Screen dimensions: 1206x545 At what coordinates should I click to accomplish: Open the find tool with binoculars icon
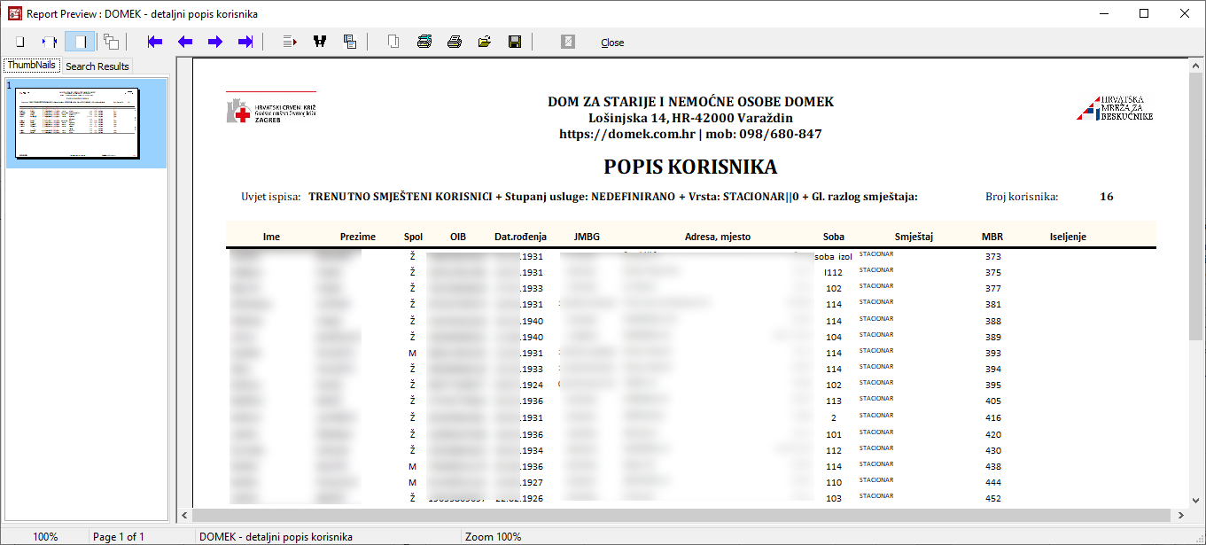pyautogui.click(x=320, y=42)
